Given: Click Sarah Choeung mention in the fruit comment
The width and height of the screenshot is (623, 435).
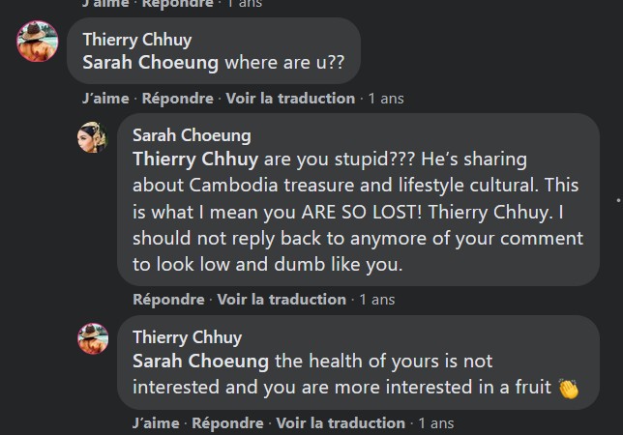Looking at the screenshot, I should (x=201, y=362).
